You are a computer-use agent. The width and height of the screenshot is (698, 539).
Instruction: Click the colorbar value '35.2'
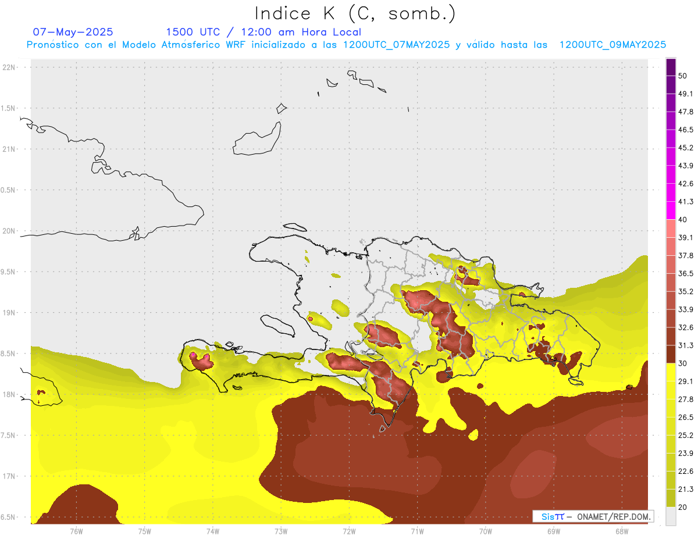[x=686, y=291]
